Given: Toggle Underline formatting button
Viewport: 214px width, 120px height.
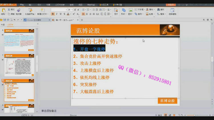Looking at the screenshot, I should tap(60, 14).
